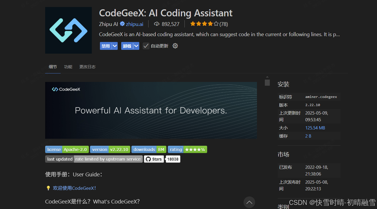Screen dimensions: 377x209
Task: Toggle the 自动更新 auto-update checkbox
Action: point(146,46)
